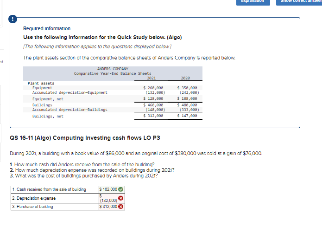322x248 pixels.
Task: Click the $ 147,000 buildings net value
Action: coord(187,116)
